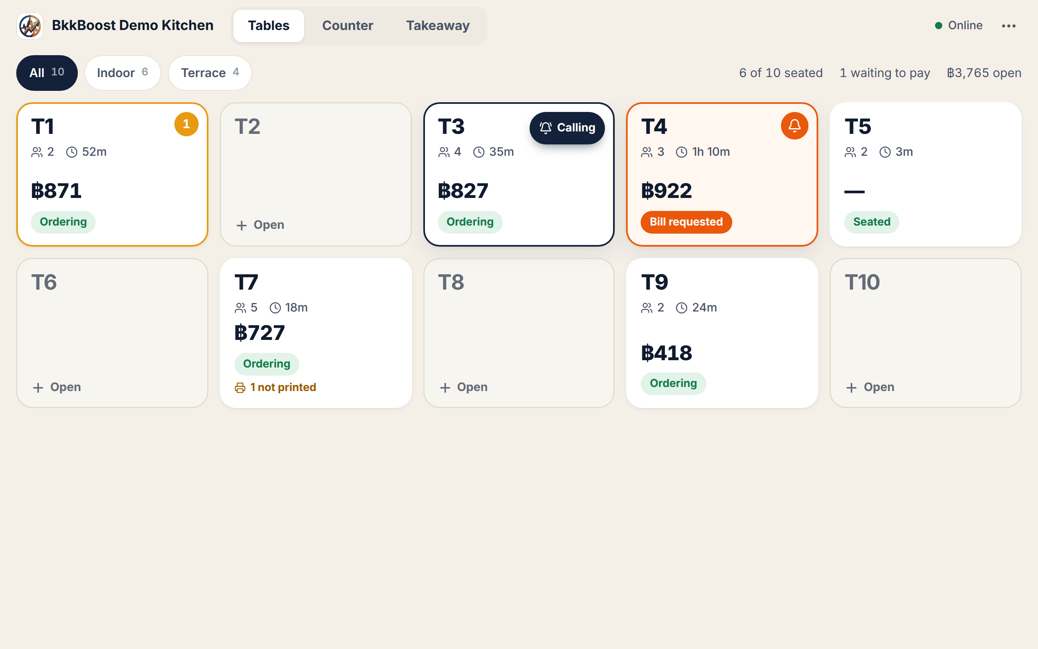Click the clock icon on T7 card

click(x=275, y=308)
